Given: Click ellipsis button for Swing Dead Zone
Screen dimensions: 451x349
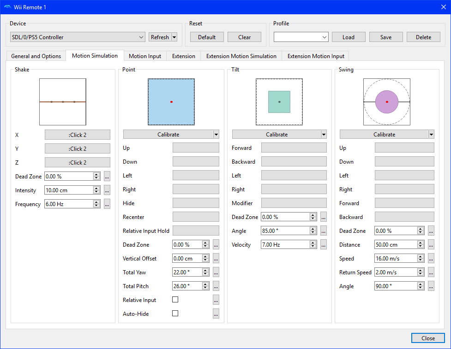Looking at the screenshot, I should pos(431,231).
